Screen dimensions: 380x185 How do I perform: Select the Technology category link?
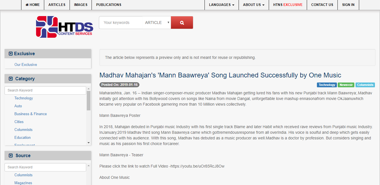pyautogui.click(x=24, y=98)
